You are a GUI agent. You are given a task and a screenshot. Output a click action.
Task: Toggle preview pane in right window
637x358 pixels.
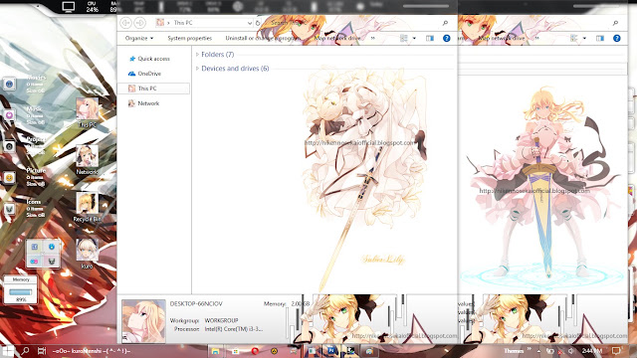click(600, 38)
